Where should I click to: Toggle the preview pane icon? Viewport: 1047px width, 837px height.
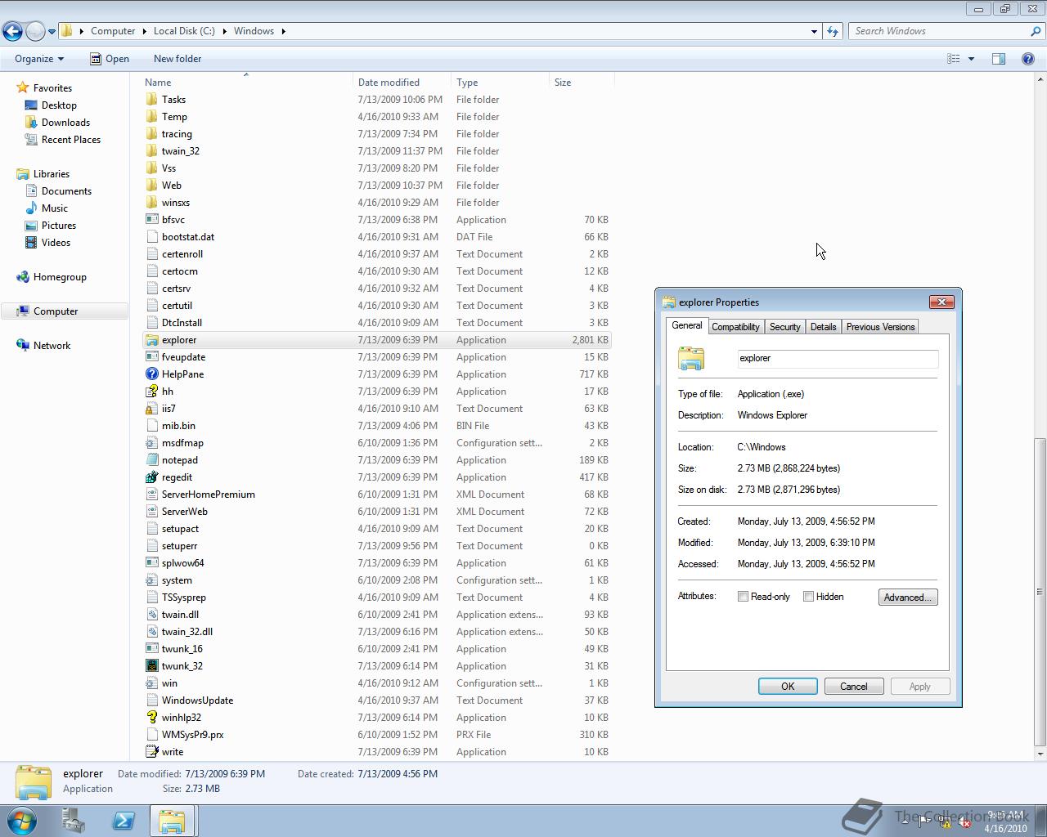(x=999, y=59)
